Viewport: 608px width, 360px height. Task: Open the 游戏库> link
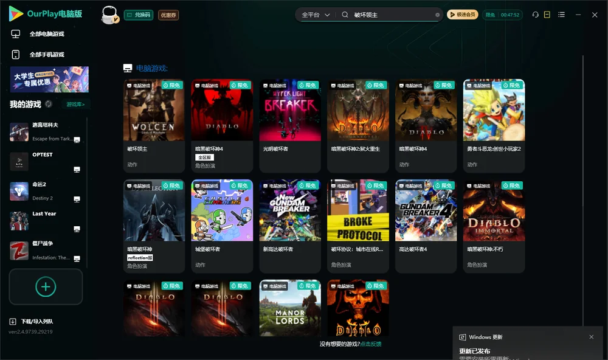(75, 105)
